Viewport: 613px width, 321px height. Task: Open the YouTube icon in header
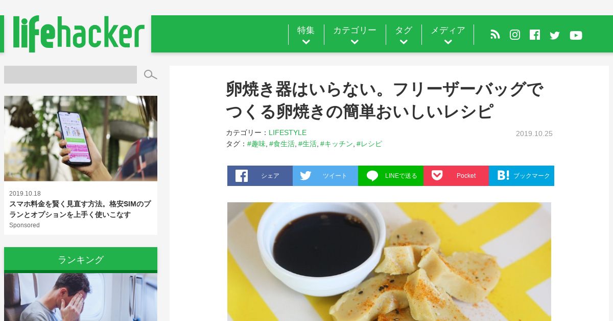(x=576, y=35)
